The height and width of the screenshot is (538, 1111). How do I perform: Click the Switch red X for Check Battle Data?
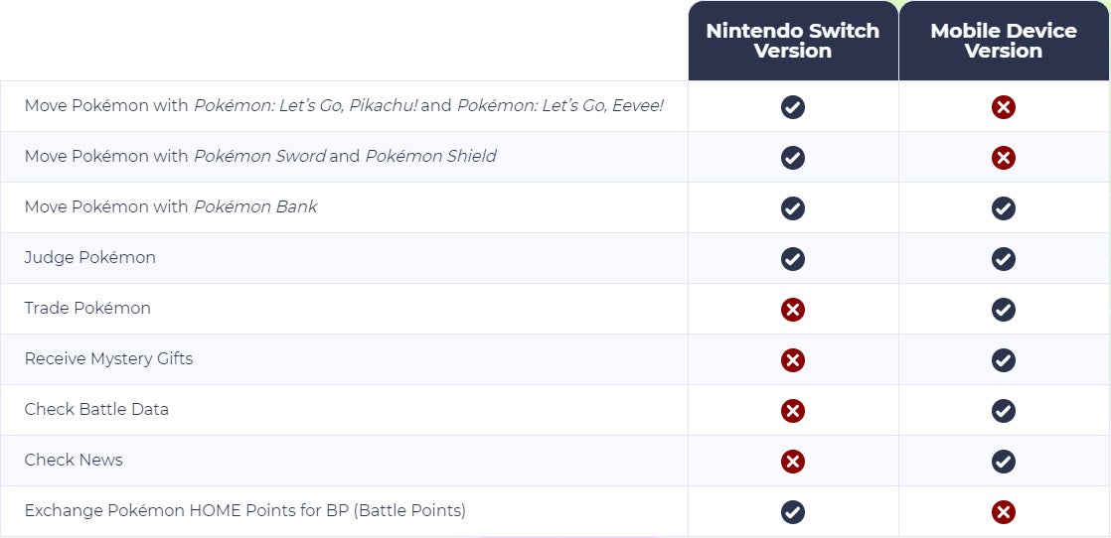pos(793,411)
